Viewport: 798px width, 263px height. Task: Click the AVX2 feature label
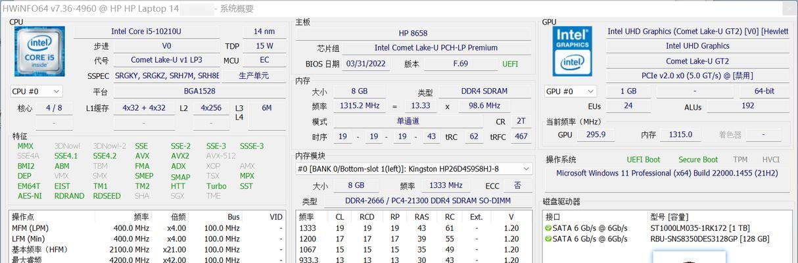[x=180, y=156]
